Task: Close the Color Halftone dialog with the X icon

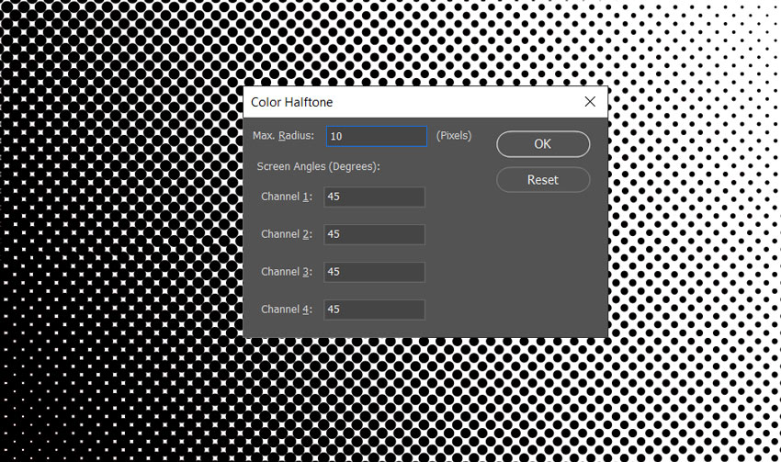Action: point(590,102)
